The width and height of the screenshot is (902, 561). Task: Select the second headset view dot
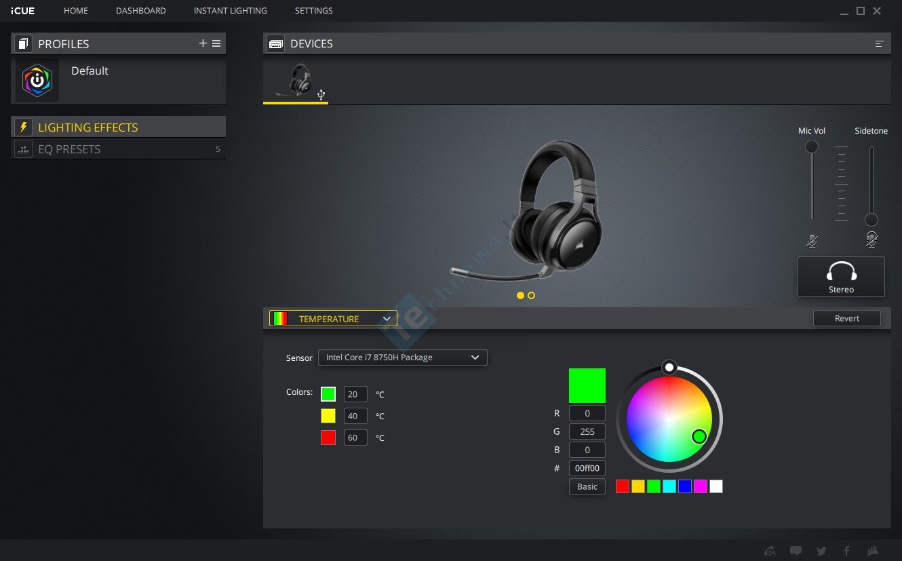(531, 295)
